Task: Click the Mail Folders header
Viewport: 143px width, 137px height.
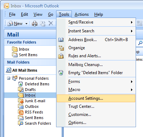Action: pos(30,62)
